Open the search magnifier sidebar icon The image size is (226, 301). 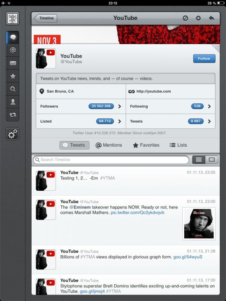coord(13,89)
